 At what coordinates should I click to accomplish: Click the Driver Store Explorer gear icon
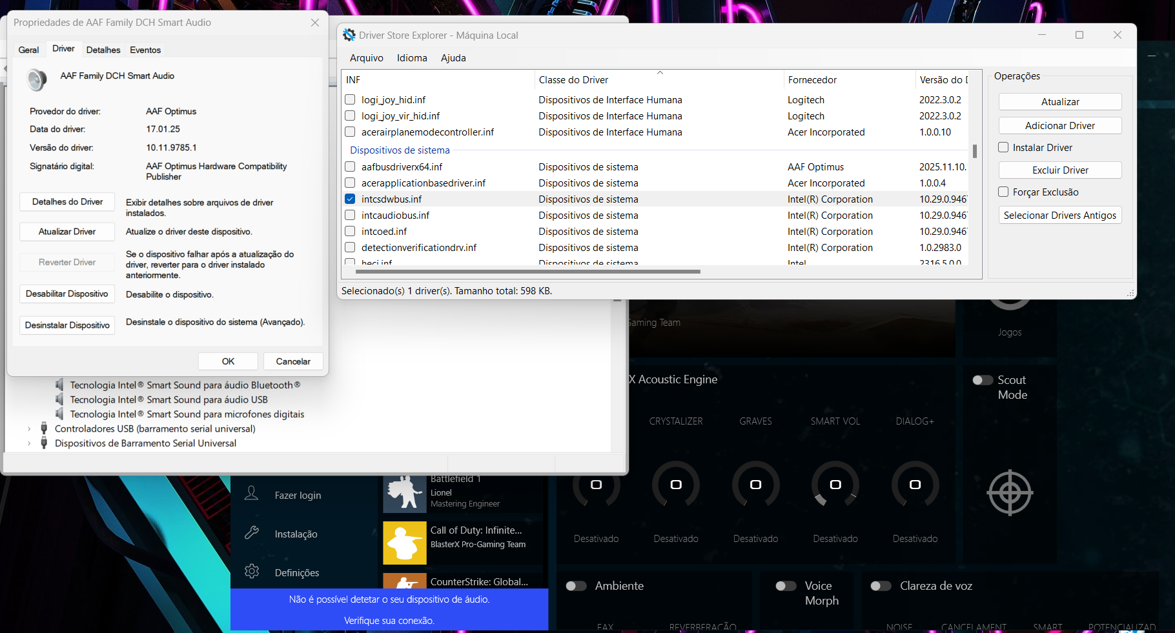349,35
